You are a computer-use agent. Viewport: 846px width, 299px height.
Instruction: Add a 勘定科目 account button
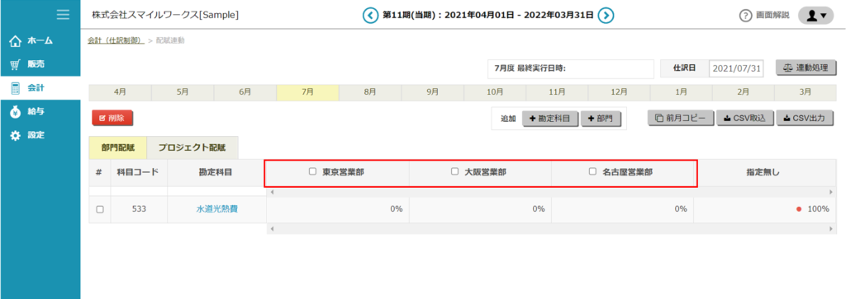(x=551, y=119)
